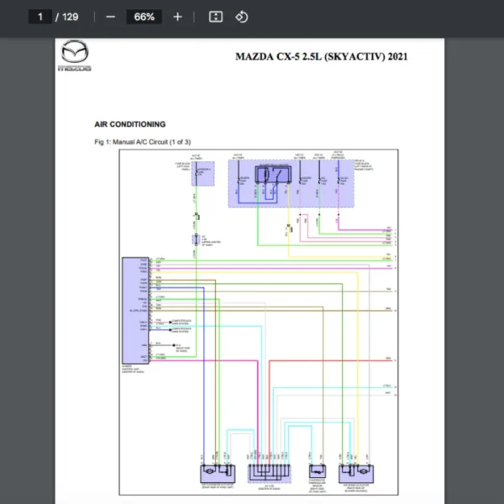
Task: Click the Mazda logo on the page
Action: (75, 57)
